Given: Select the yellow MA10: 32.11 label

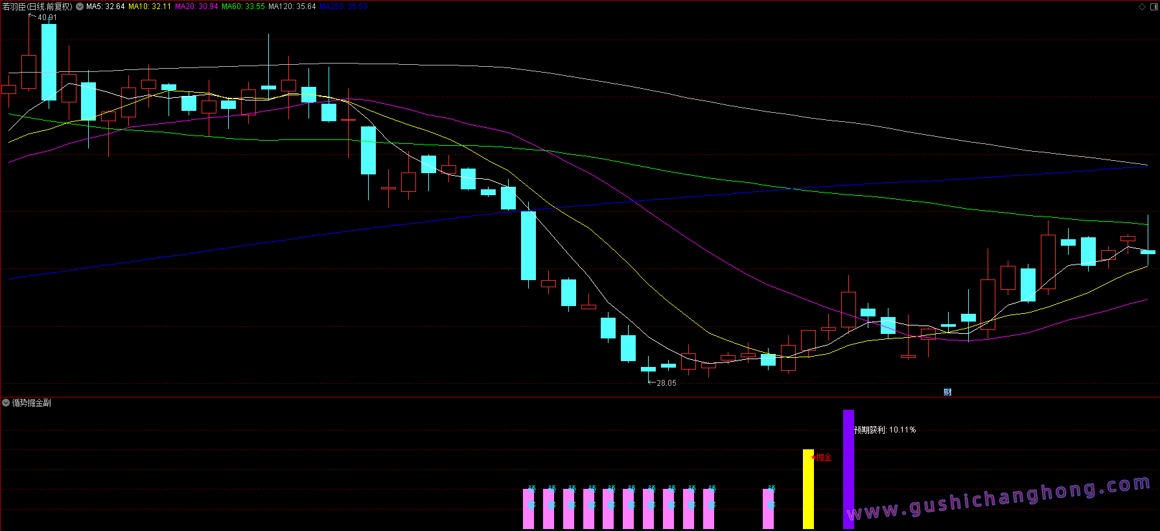Looking at the screenshot, I should (150, 6).
